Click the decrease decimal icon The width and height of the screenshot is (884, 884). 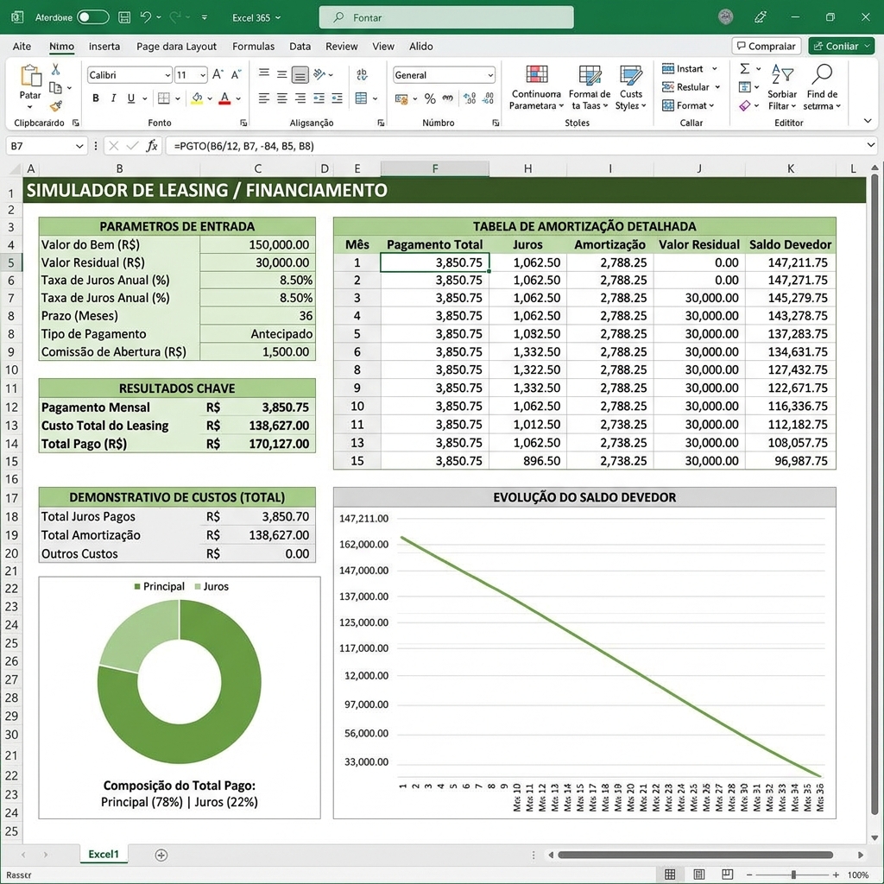489,98
